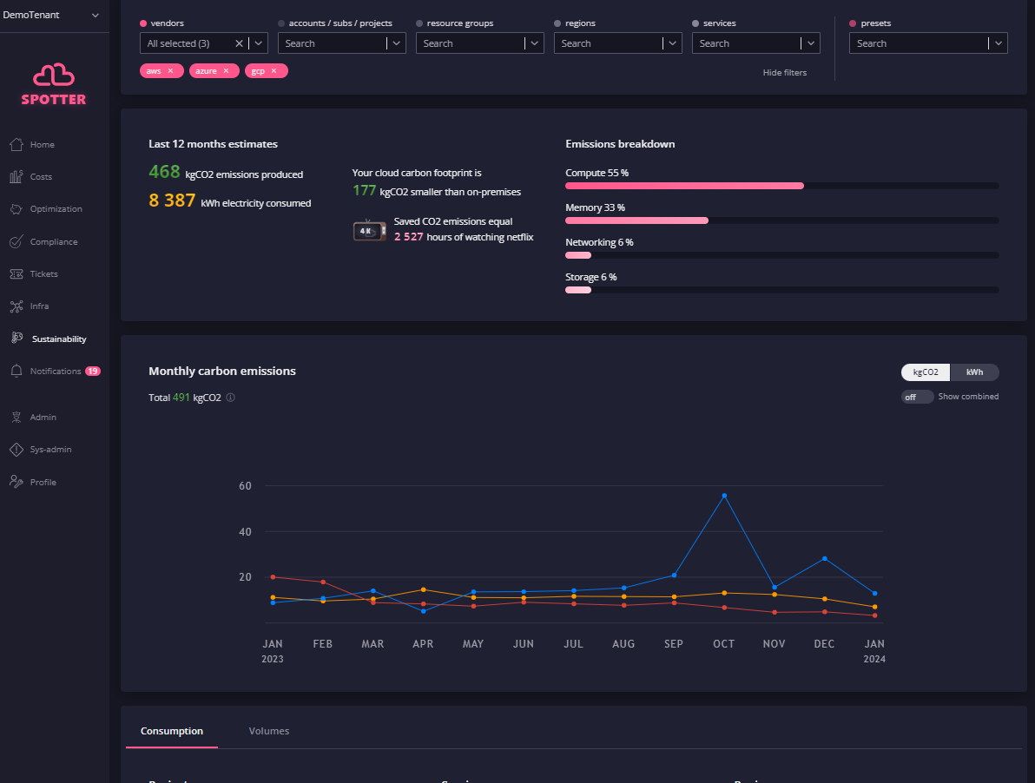Viewport: 1035px width, 783px height.
Task: Select the Consumption tab
Action: pos(172,731)
